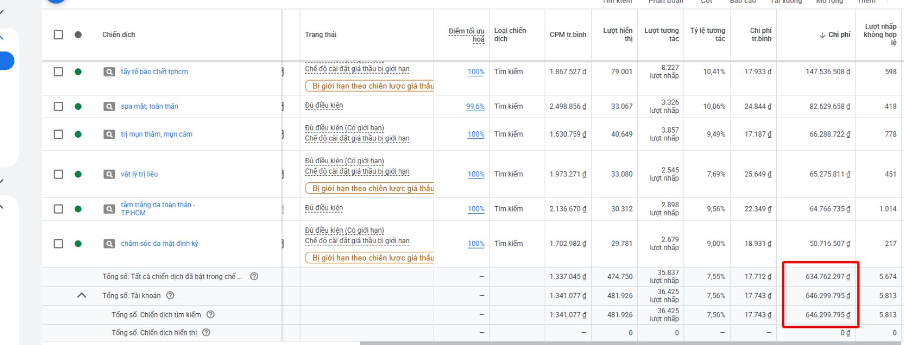Click bid strategy limited badge for vật lý trị liệu
Image resolution: width=904 pixels, height=345 pixels.
pyautogui.click(x=370, y=188)
